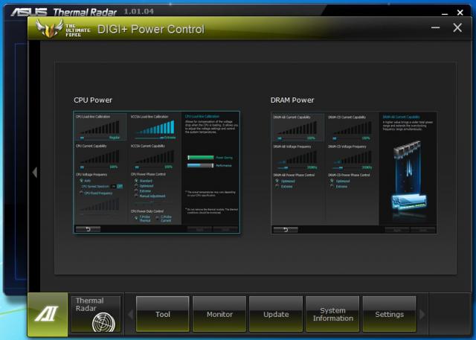Select Extreme for DRAM-AB Power Phase Control
476x340 pixels.
click(x=278, y=185)
